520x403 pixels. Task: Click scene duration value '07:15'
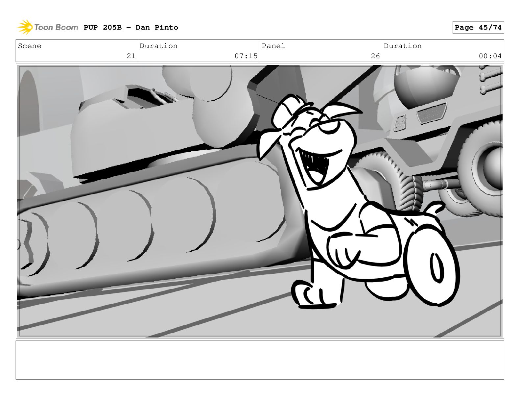click(x=246, y=56)
